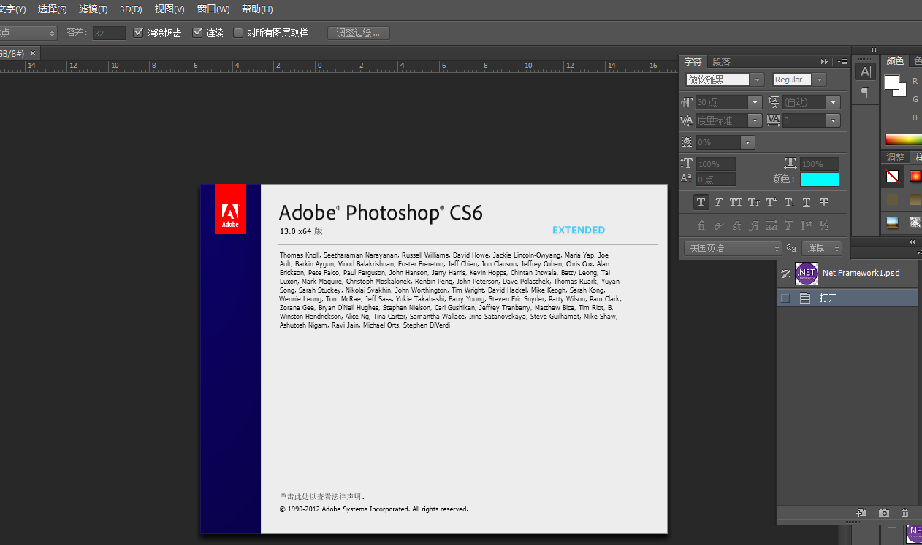Select 调整 adjustments panel tab
The width and height of the screenshot is (922, 545).
click(895, 157)
